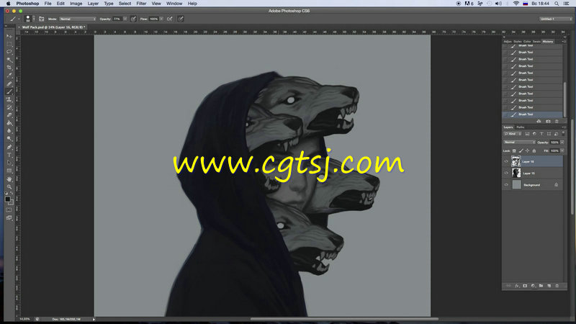Toggle Quick Mask mode icon
Screen dimensions: 576x324
pyautogui.click(x=9, y=210)
